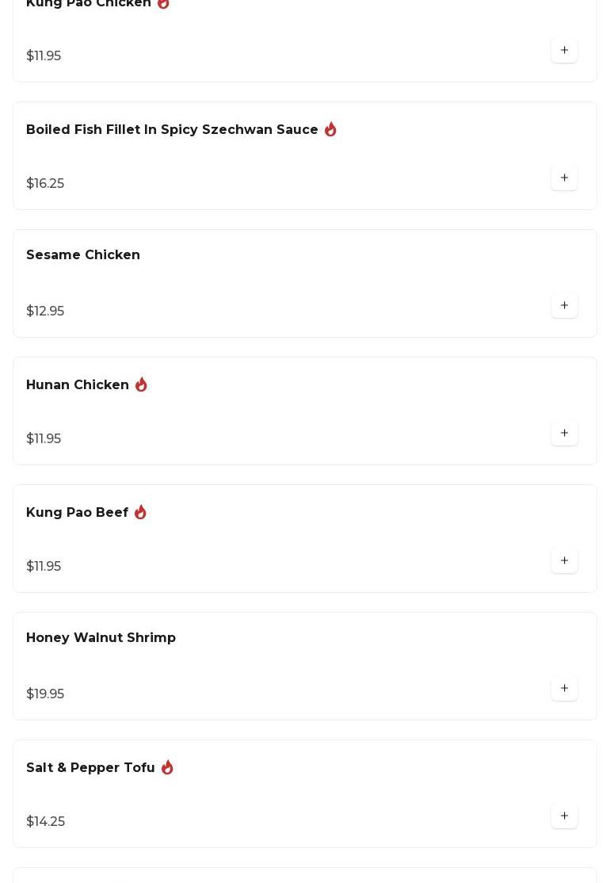
Task: Add Hunan Chicken using plus icon
Action: point(564,434)
